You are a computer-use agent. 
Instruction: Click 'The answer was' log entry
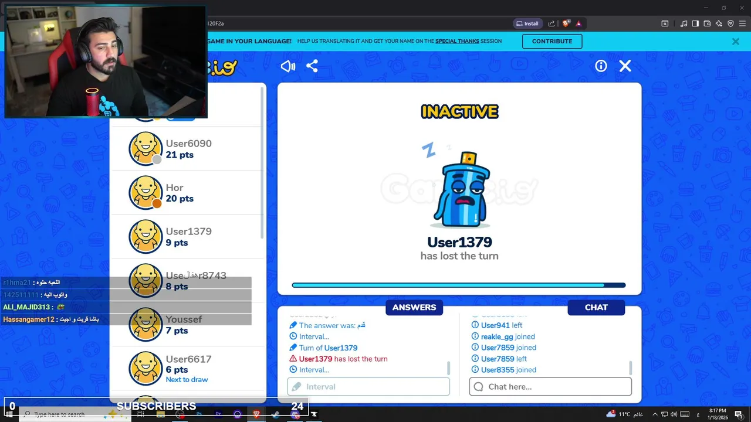pyautogui.click(x=327, y=325)
